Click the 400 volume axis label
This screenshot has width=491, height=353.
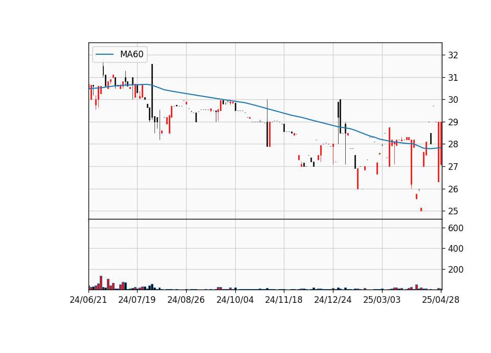tap(456, 249)
